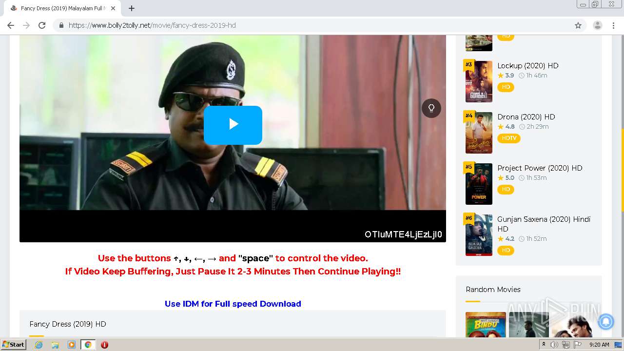Click the Fancy Dress (2019) HD heading
The image size is (624, 351).
tap(68, 324)
